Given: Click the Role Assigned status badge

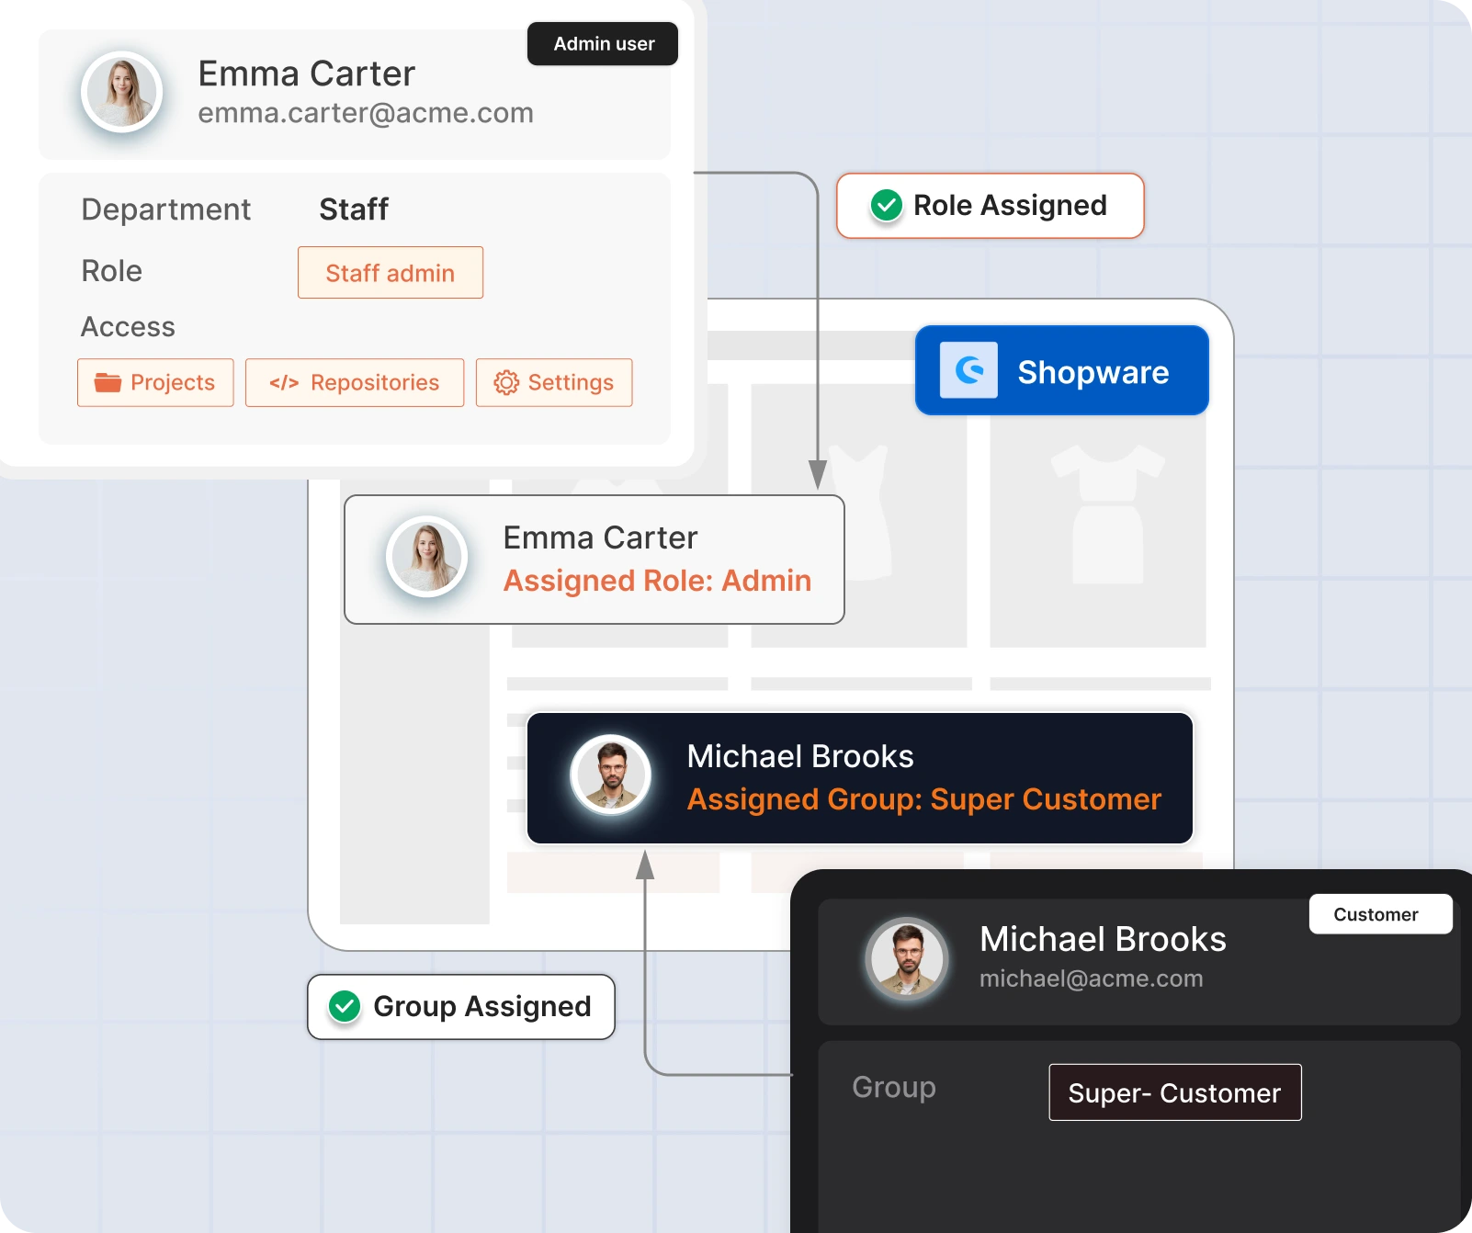Looking at the screenshot, I should point(991,206).
